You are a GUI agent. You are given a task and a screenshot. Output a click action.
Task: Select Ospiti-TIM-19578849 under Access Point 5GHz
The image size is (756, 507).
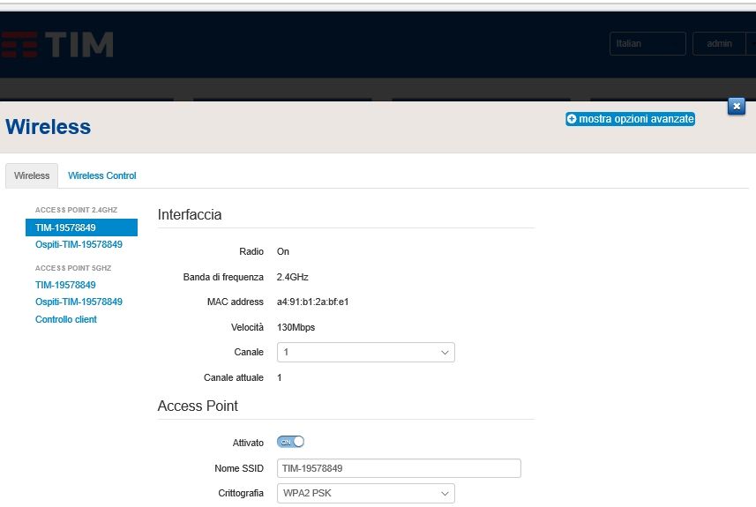click(79, 302)
